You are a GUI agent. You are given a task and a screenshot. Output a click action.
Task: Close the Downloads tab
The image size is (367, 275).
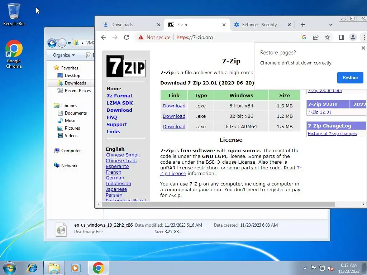tap(159, 25)
